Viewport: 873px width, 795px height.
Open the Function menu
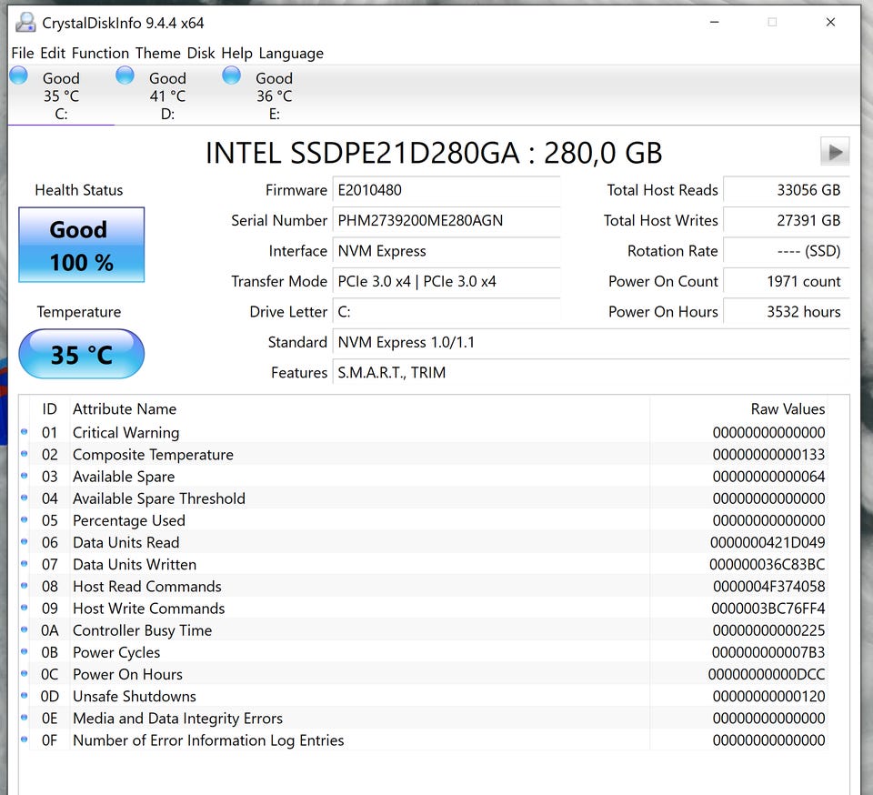point(100,53)
